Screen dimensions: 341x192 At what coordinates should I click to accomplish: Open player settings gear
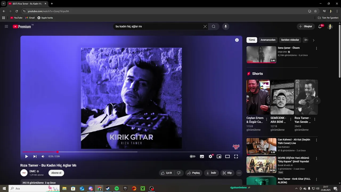point(210,157)
